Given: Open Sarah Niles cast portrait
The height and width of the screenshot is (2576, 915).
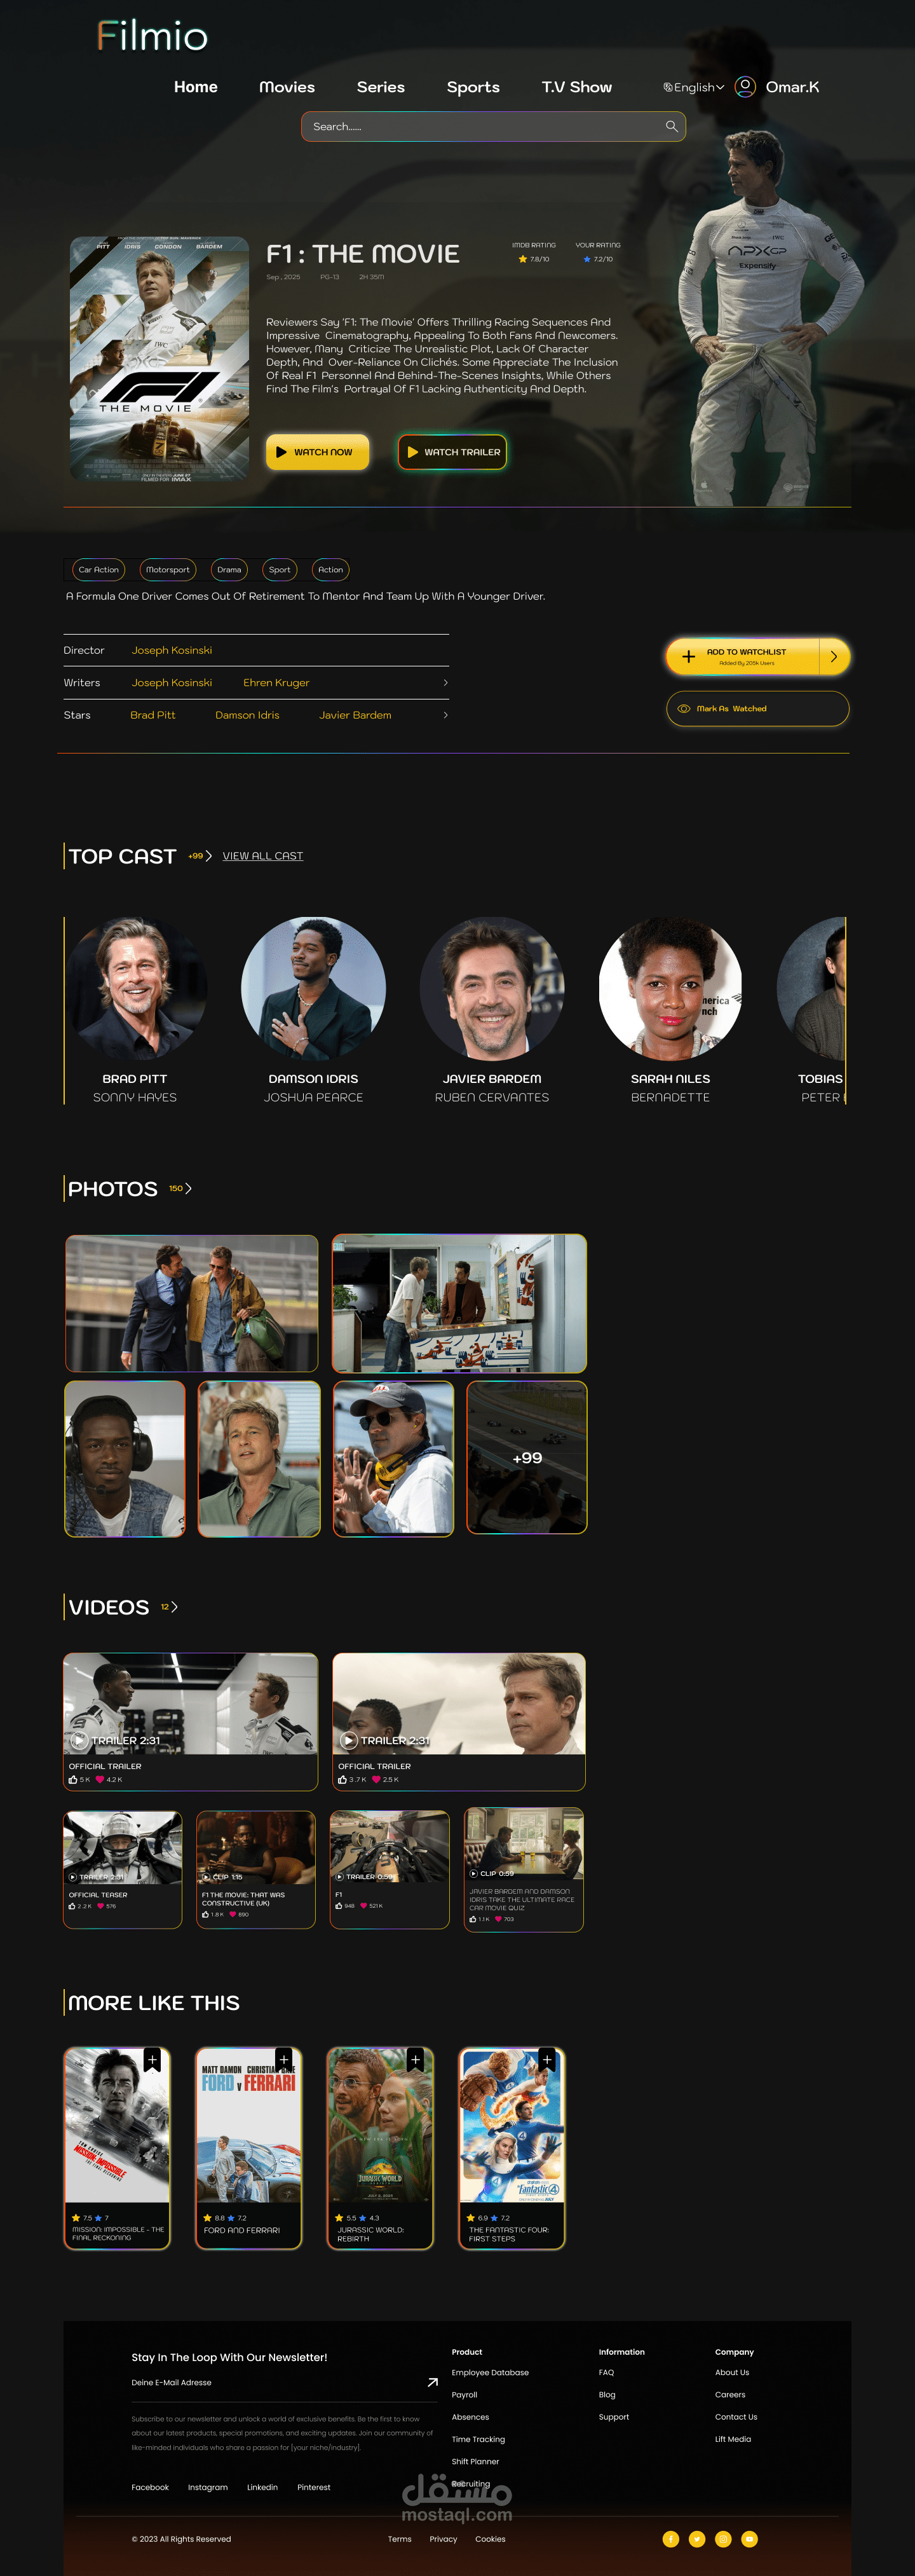Looking at the screenshot, I should click(670, 989).
